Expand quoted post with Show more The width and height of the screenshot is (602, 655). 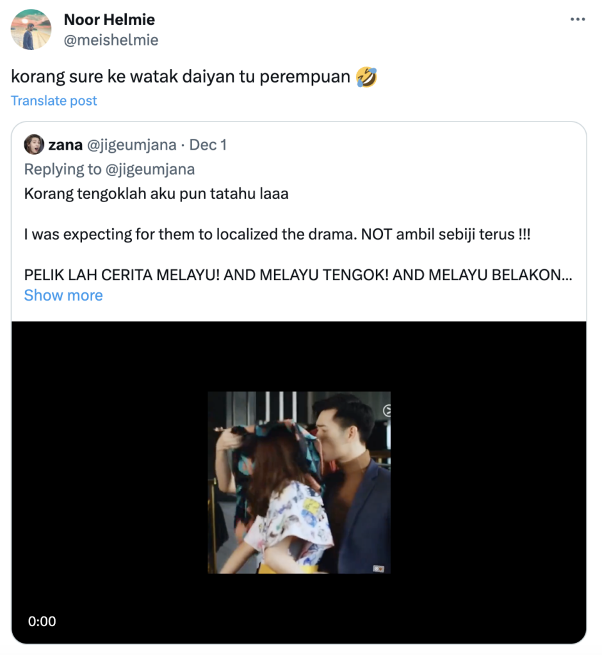63,295
